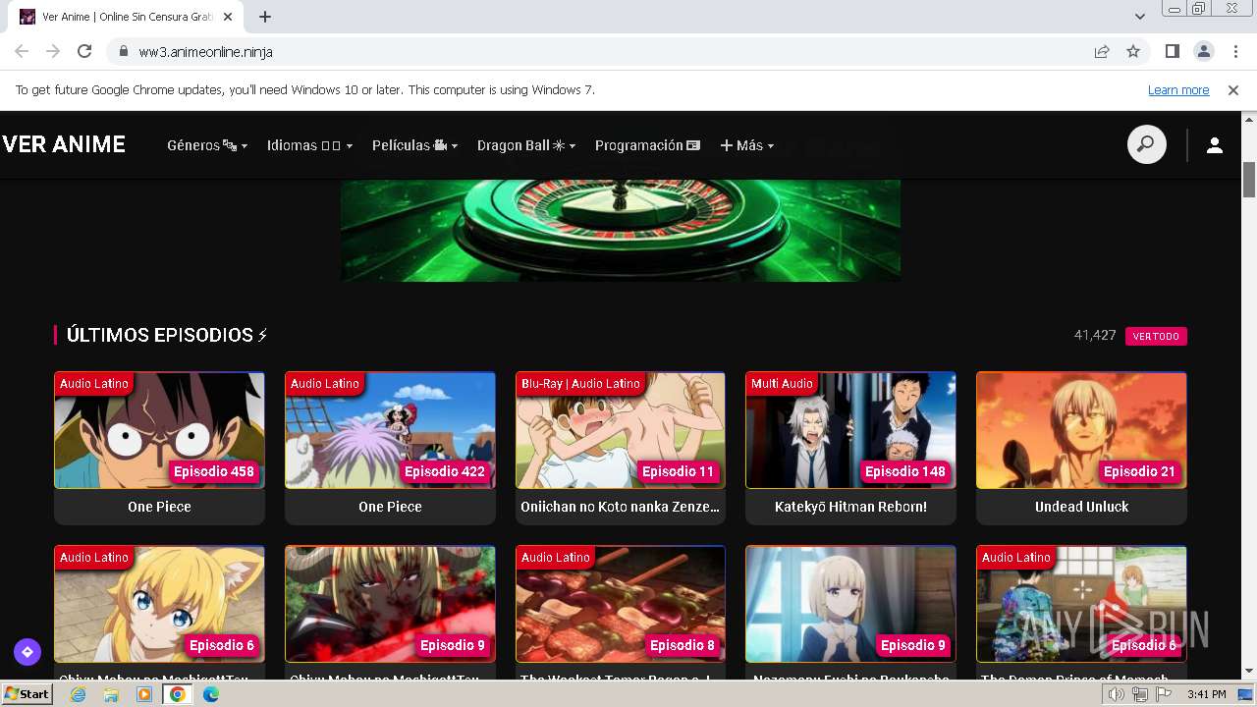Viewport: 1257px width, 707px height.
Task: Open the grilled skewers Episodio 8 thumbnail
Action: (621, 604)
